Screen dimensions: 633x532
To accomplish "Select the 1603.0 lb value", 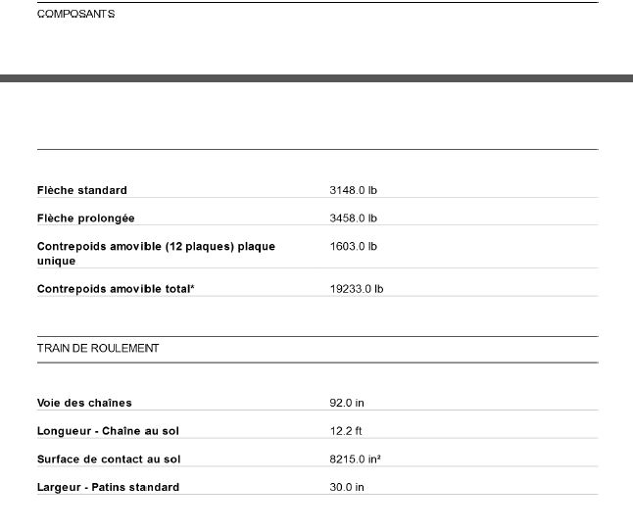I will 353,247.
